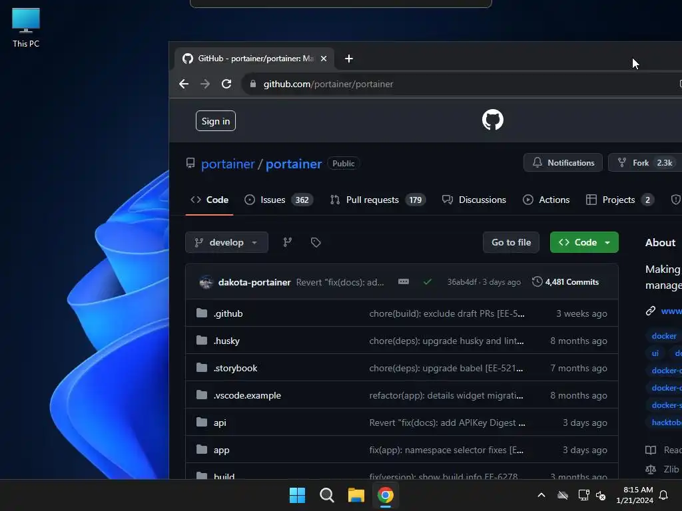Viewport: 682px width, 511px height.
Task: Open the Pull requests tab
Action: point(378,200)
